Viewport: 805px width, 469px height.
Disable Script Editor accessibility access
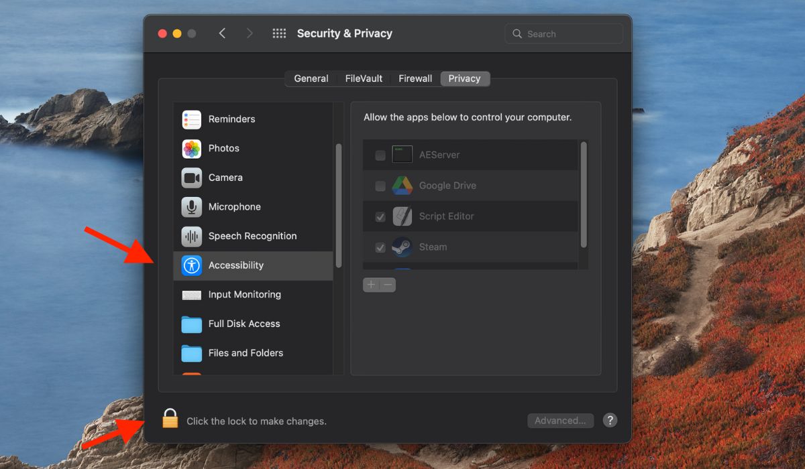click(x=380, y=216)
